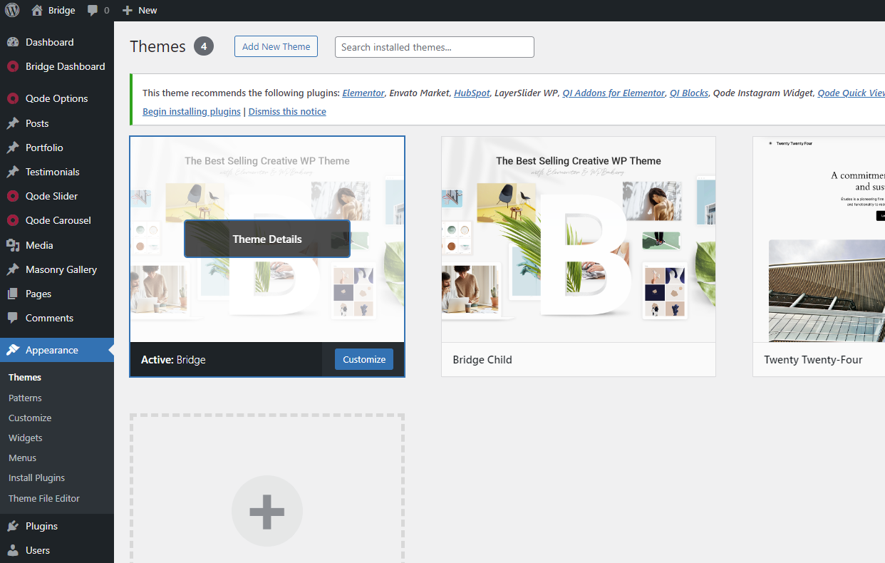Click the Bridge Child theme name

click(x=482, y=360)
